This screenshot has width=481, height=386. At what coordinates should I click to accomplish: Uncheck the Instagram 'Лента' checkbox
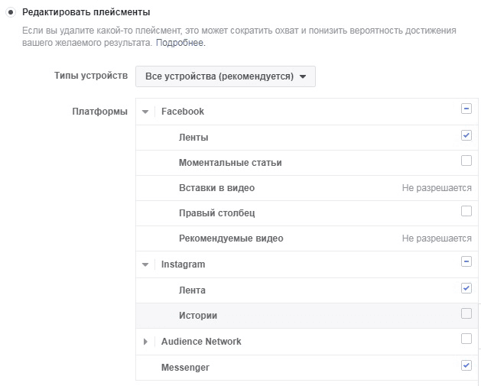[466, 288]
